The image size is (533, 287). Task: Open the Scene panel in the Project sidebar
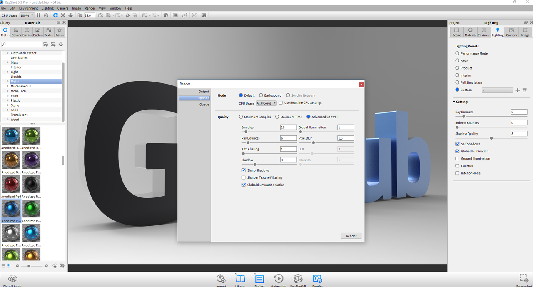point(456,31)
